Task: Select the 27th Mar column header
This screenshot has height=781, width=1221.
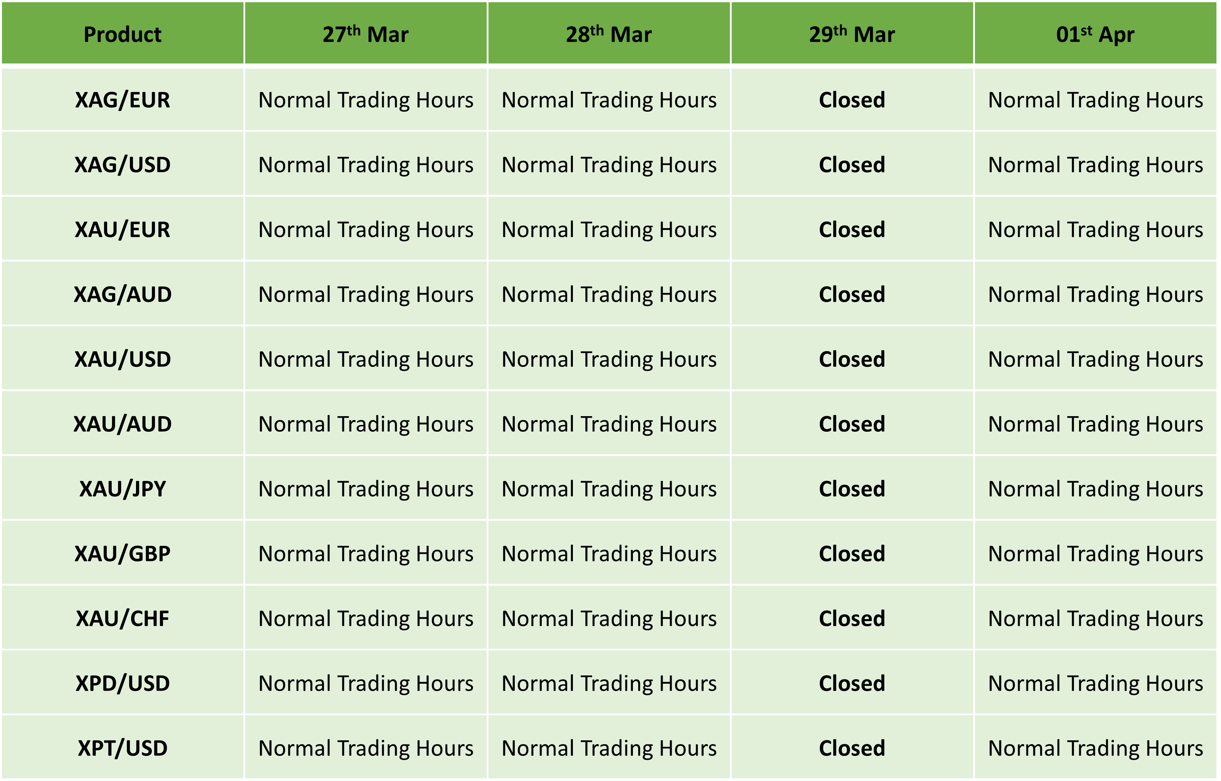Action: coord(365,33)
